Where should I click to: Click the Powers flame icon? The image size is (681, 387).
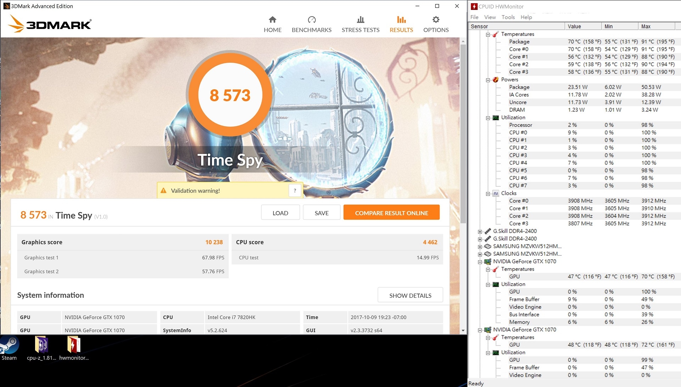tap(495, 80)
